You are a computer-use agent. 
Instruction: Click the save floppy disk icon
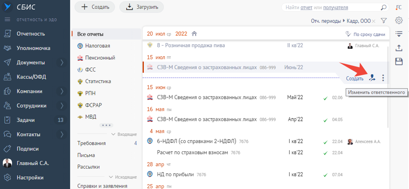(x=399, y=61)
